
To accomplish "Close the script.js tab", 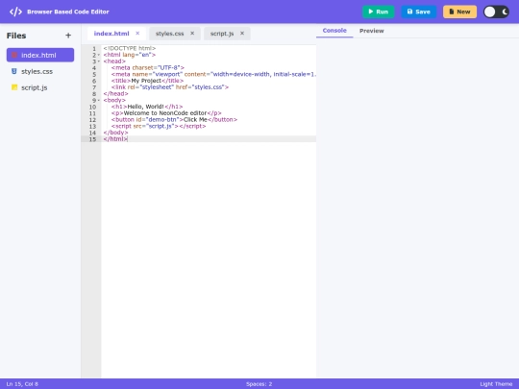I will pos(242,33).
